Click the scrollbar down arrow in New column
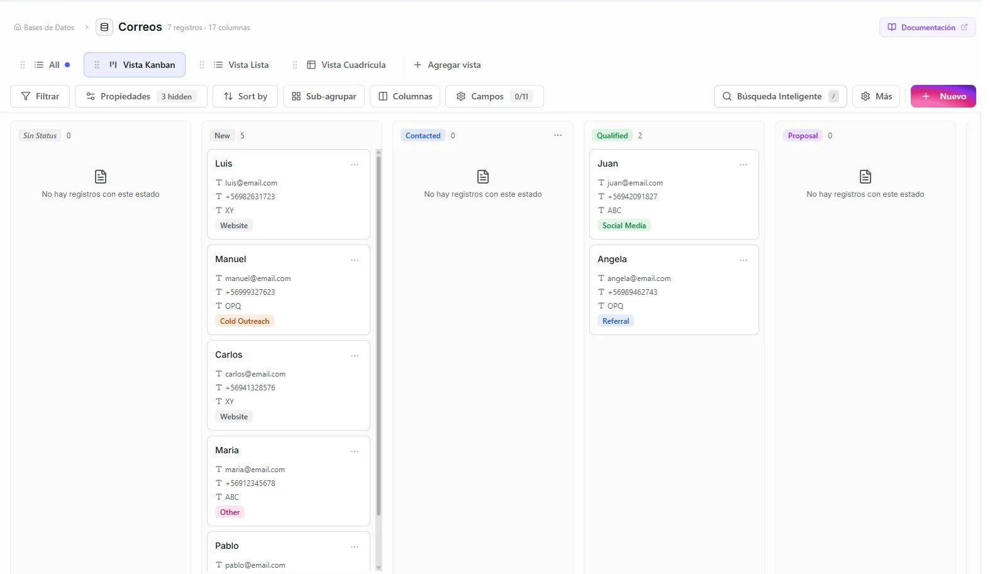 click(x=379, y=568)
